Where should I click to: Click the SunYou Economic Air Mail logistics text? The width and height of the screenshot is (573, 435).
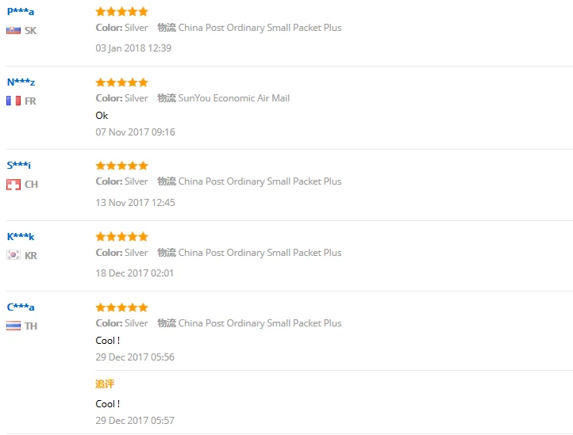coord(234,98)
